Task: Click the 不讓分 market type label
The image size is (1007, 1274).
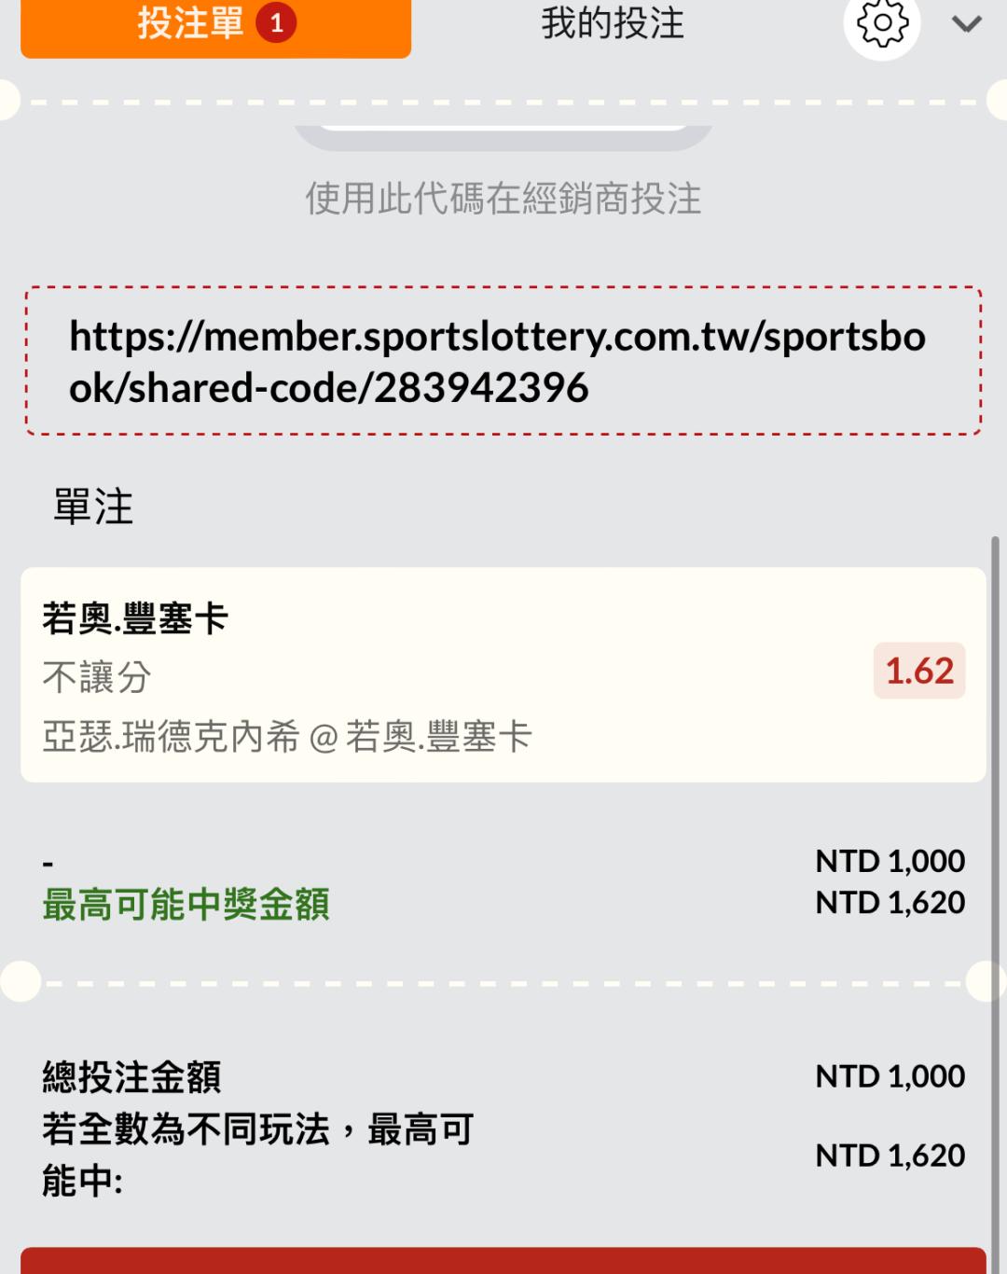Action: click(x=97, y=678)
